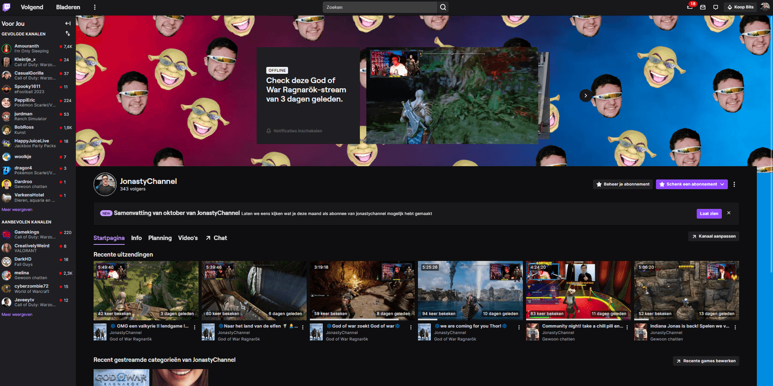
Task: Go to next carousel item arrow
Action: pos(585,95)
